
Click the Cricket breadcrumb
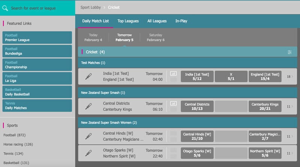(114, 8)
